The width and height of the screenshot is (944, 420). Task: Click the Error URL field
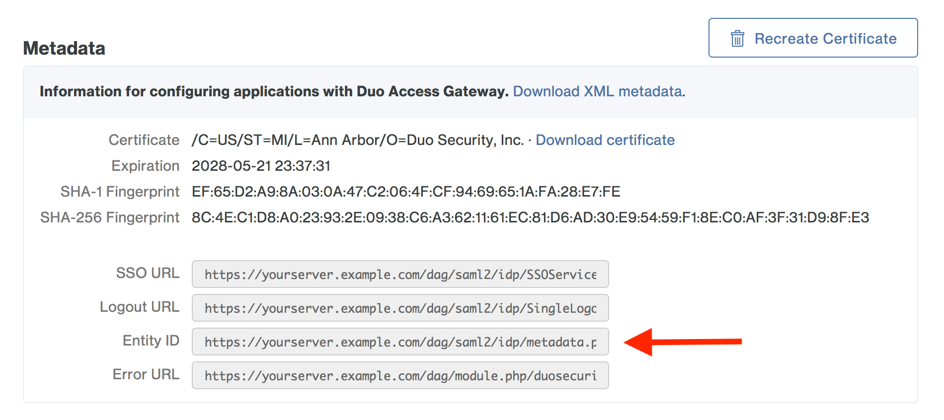pyautogui.click(x=400, y=375)
